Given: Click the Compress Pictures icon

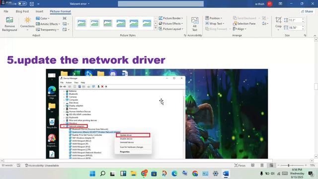Looking at the screenshot, I should 65,18.
